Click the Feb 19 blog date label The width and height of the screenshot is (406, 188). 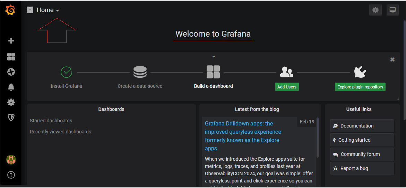point(307,122)
